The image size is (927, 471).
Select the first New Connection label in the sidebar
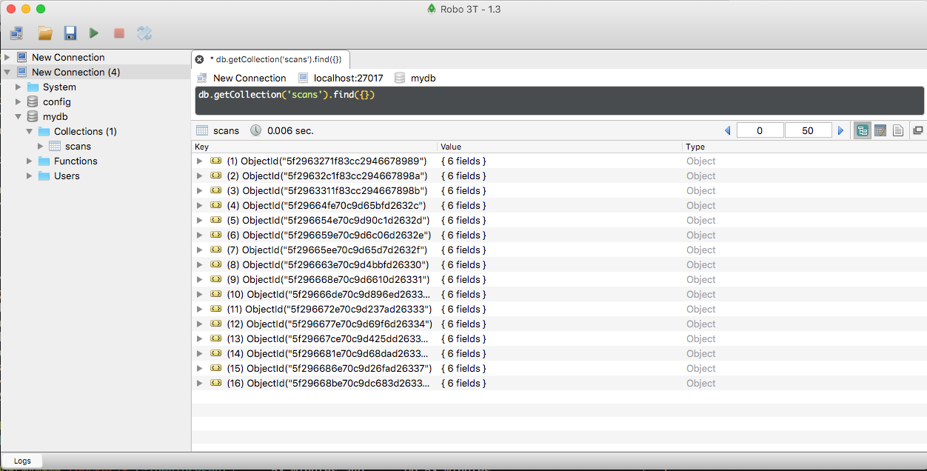tap(68, 57)
